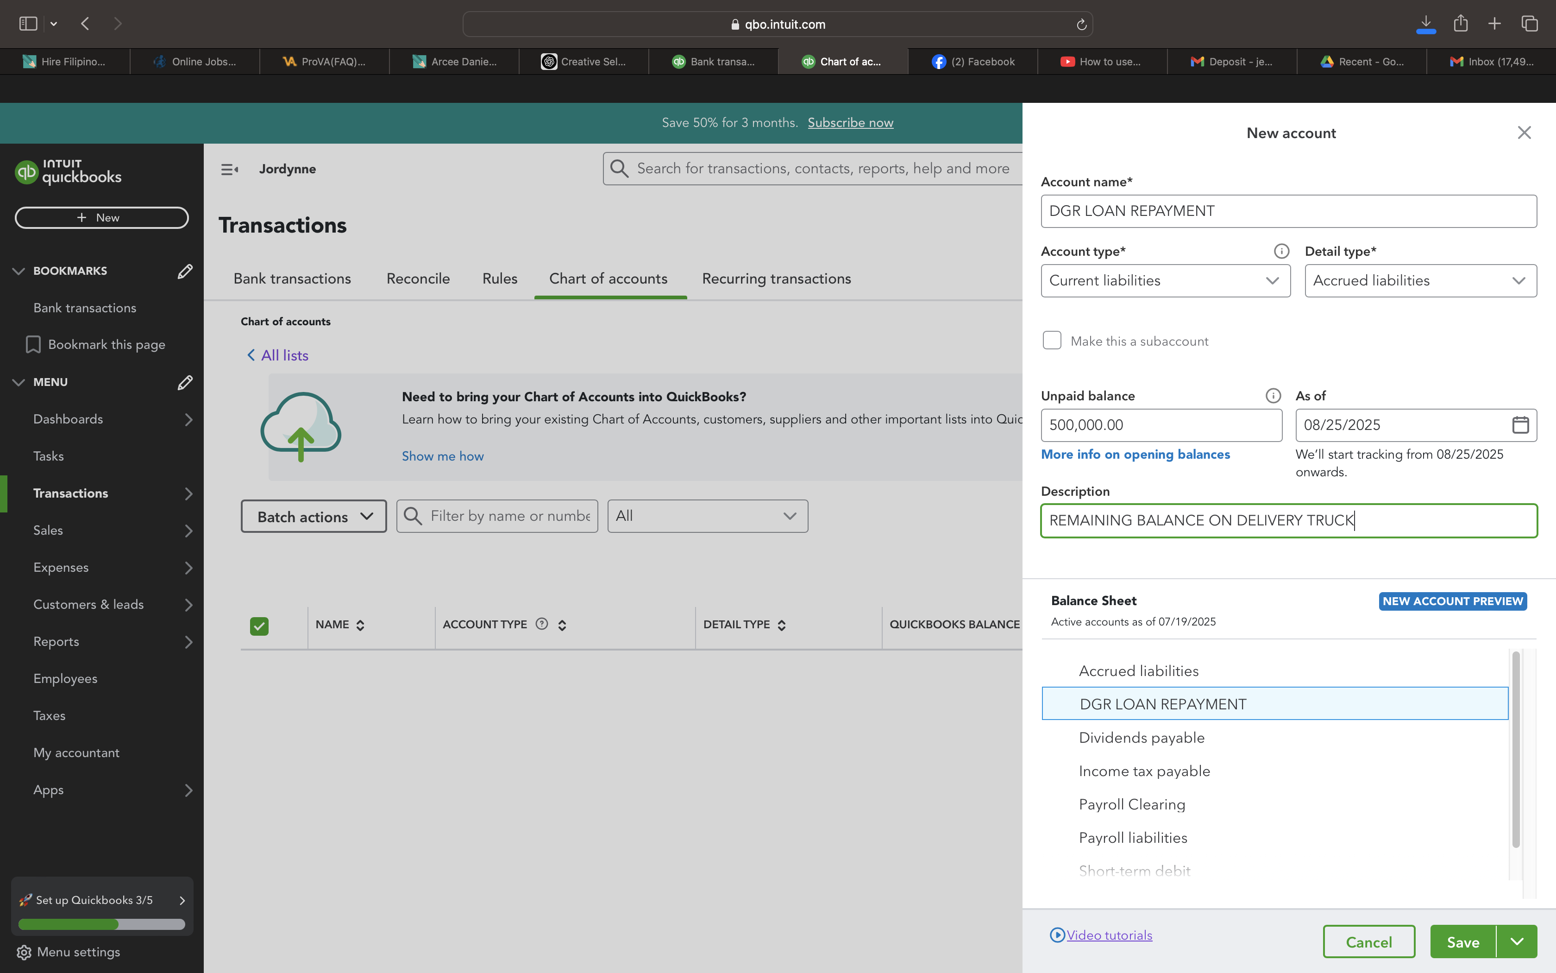Sort by the Account type column arrows

click(x=562, y=625)
